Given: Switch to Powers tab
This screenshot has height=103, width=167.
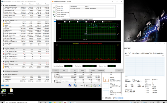Looking at the screenshot, I should [76, 19].
